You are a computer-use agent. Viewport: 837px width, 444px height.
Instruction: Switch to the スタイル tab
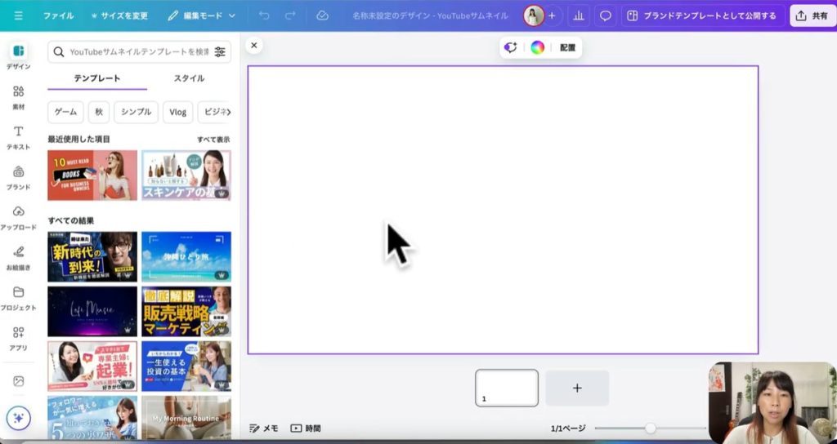(189, 78)
